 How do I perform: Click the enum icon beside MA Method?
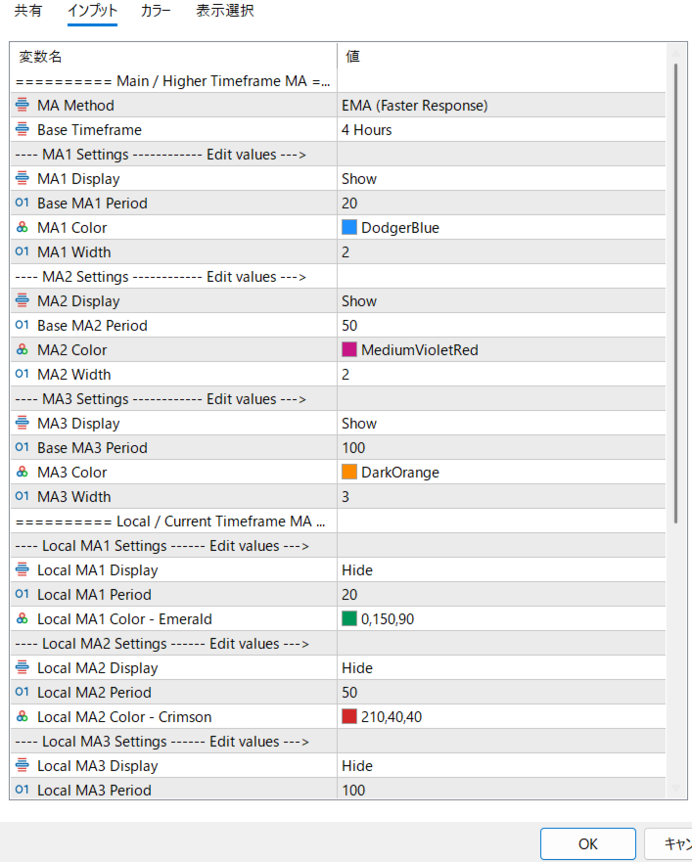click(22, 105)
